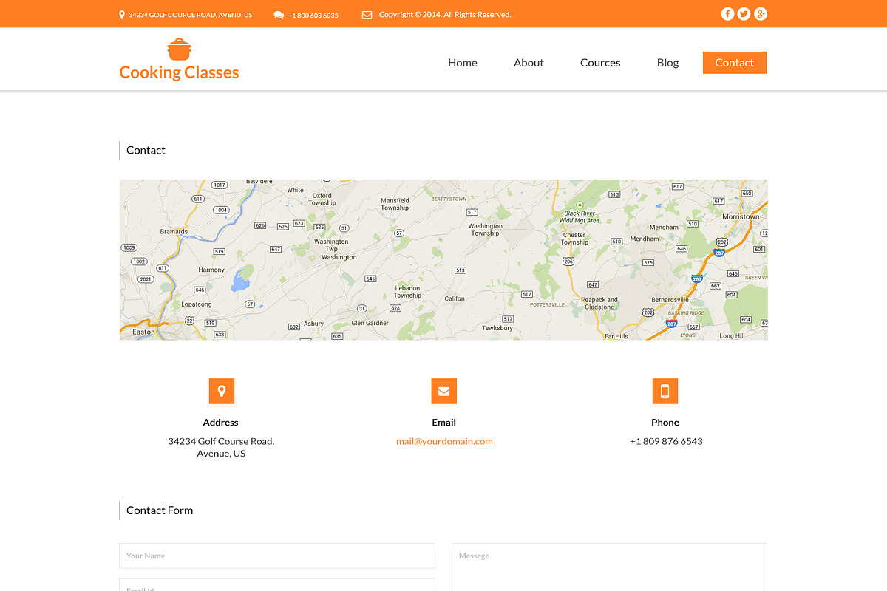Click the orange Email envelope icon
Screen dimensions: 887x591
(x=444, y=392)
